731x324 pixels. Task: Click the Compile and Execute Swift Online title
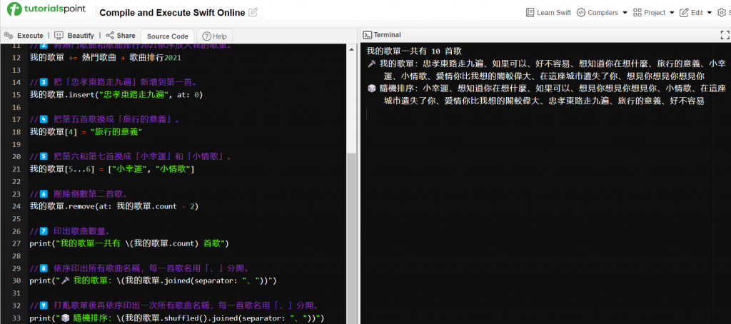(173, 13)
